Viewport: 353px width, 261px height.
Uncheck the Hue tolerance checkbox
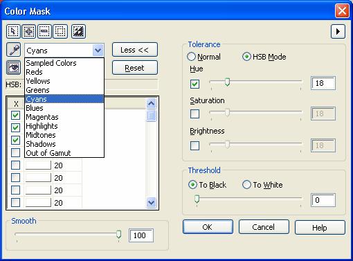194,84
